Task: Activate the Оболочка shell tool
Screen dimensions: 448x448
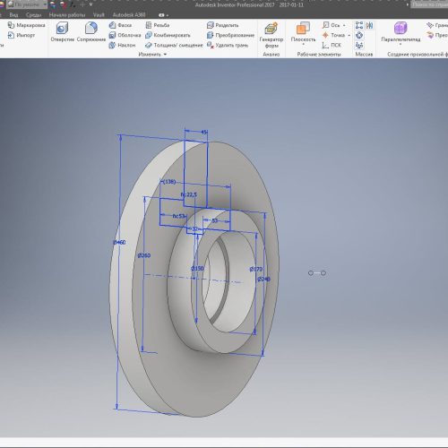Action: click(x=125, y=35)
